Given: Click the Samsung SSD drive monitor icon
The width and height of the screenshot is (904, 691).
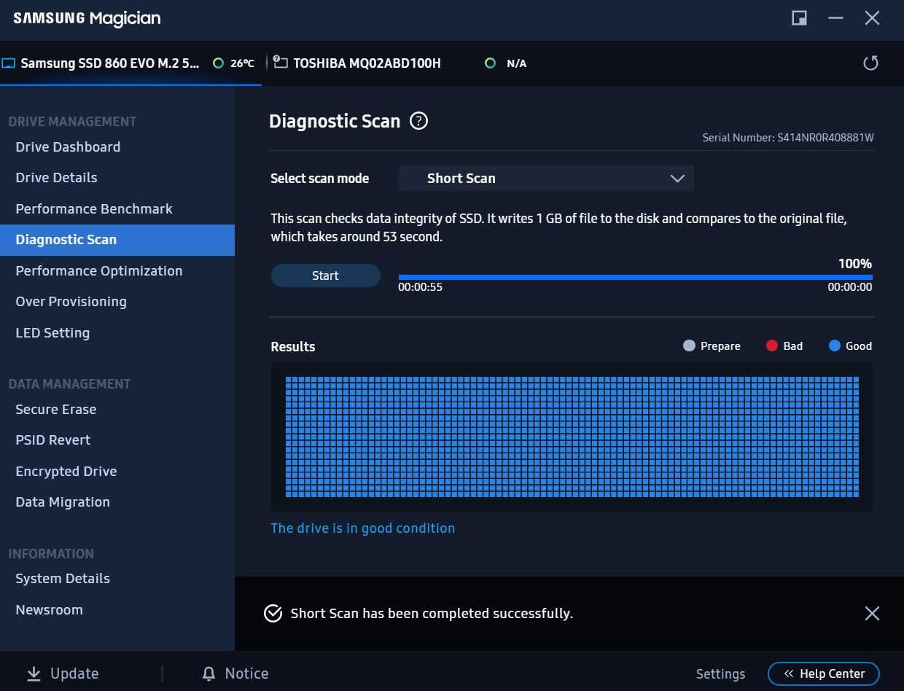Looking at the screenshot, I should click(8, 63).
